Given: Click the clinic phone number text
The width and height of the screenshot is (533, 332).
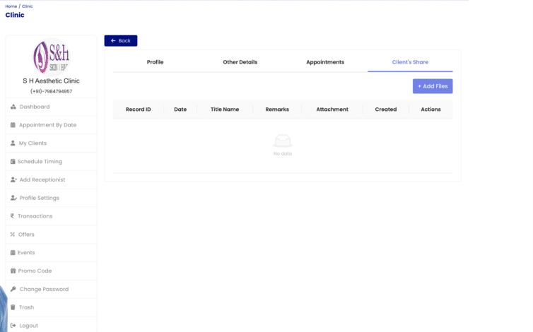Looking at the screenshot, I should 52,91.
